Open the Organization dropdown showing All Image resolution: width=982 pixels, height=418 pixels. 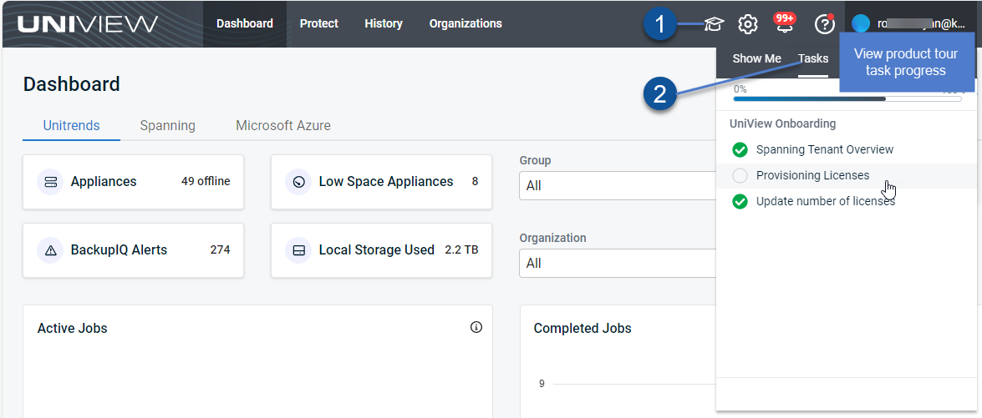coord(618,263)
